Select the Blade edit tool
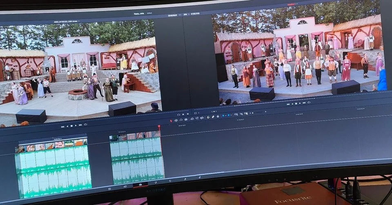Image resolution: width=392 pixels, height=205 pixels. tap(186, 120)
